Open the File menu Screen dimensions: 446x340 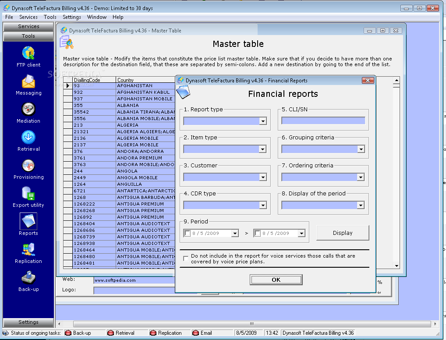(x=9, y=17)
